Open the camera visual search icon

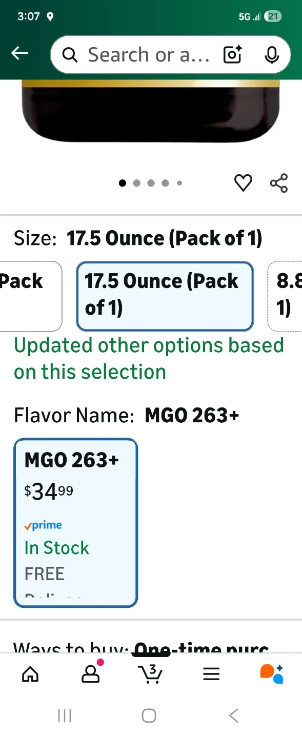point(232,55)
